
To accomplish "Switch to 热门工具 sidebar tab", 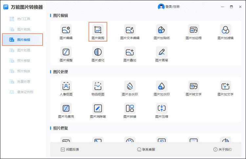I will pos(22,19).
